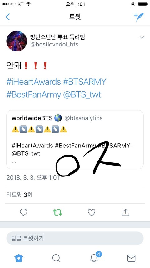Open the #iHeartAwards hashtag link

(33, 82)
